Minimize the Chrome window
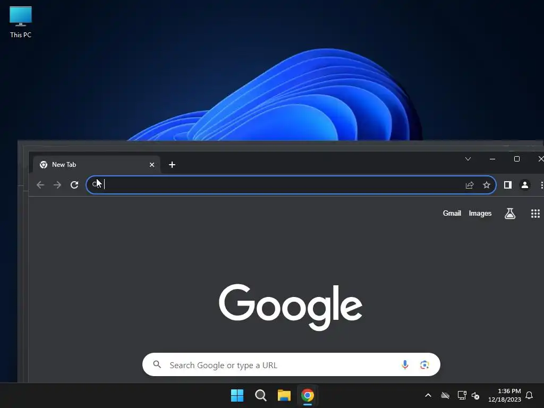 pyautogui.click(x=492, y=159)
